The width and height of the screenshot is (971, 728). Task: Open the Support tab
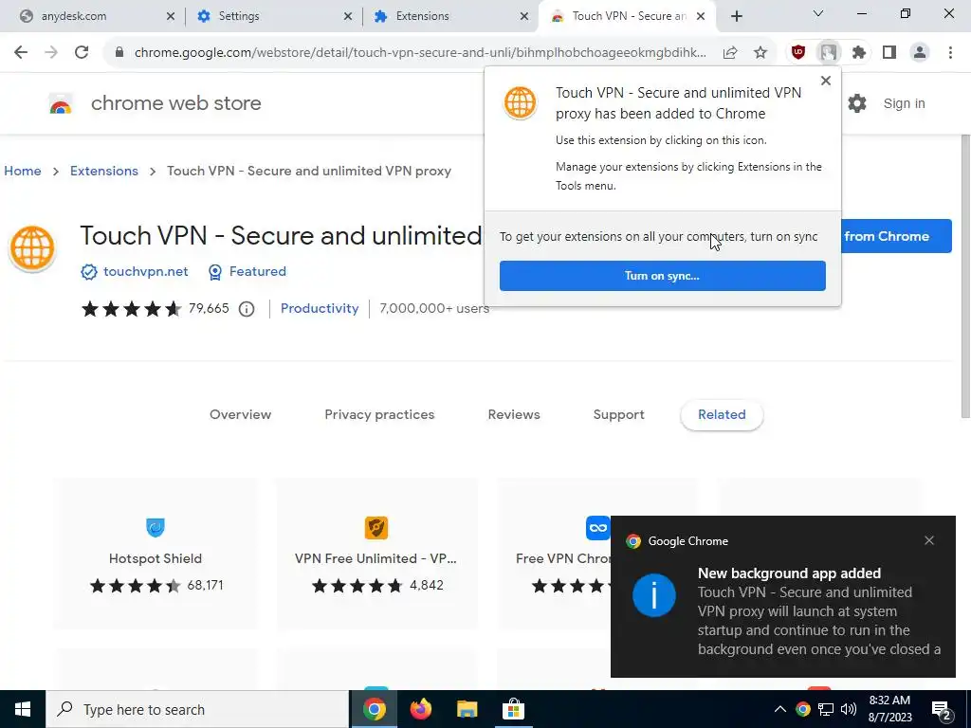click(x=618, y=415)
